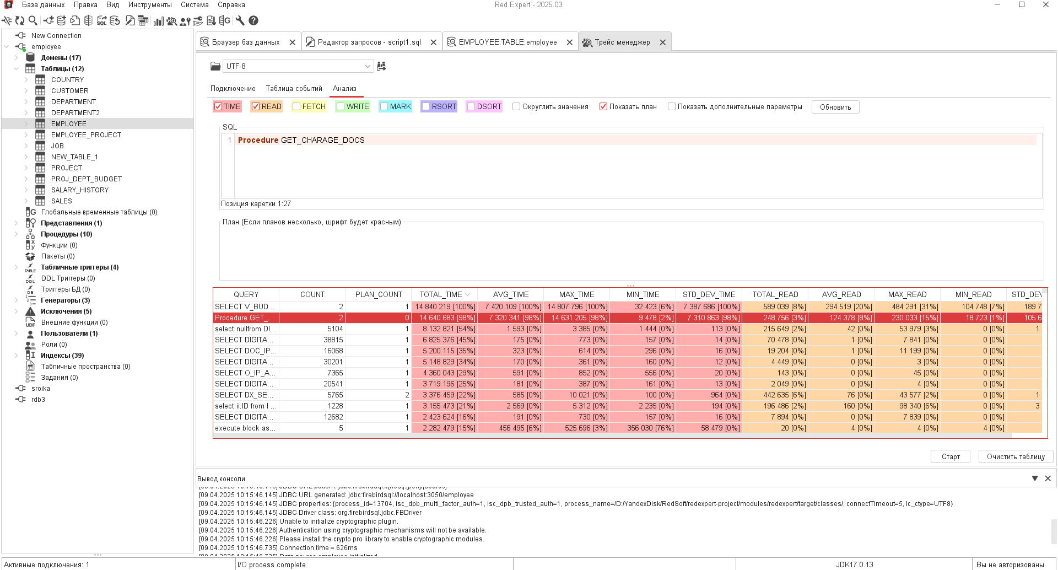Viewport: 1058px width, 570px height.
Task: Open the UTF-8 encoding dropdown
Action: pos(368,66)
